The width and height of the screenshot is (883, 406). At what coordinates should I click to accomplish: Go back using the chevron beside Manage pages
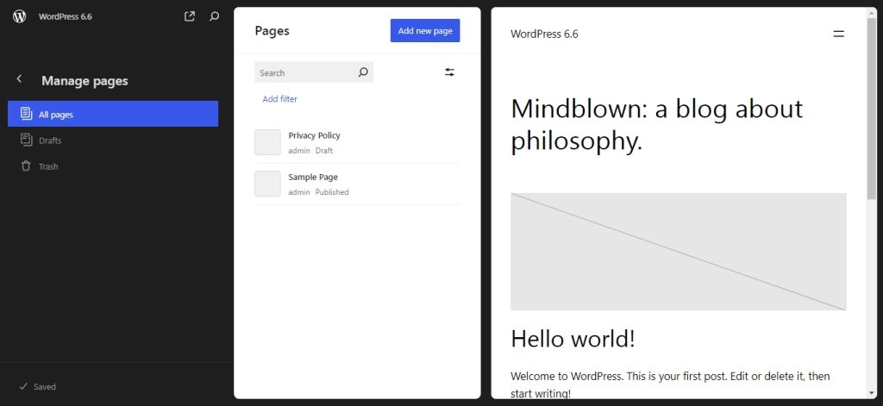pyautogui.click(x=19, y=78)
